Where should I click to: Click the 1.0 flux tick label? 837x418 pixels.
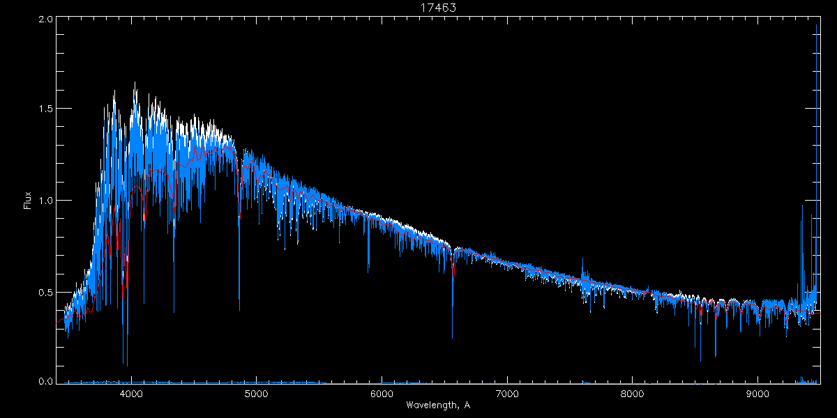(x=45, y=201)
